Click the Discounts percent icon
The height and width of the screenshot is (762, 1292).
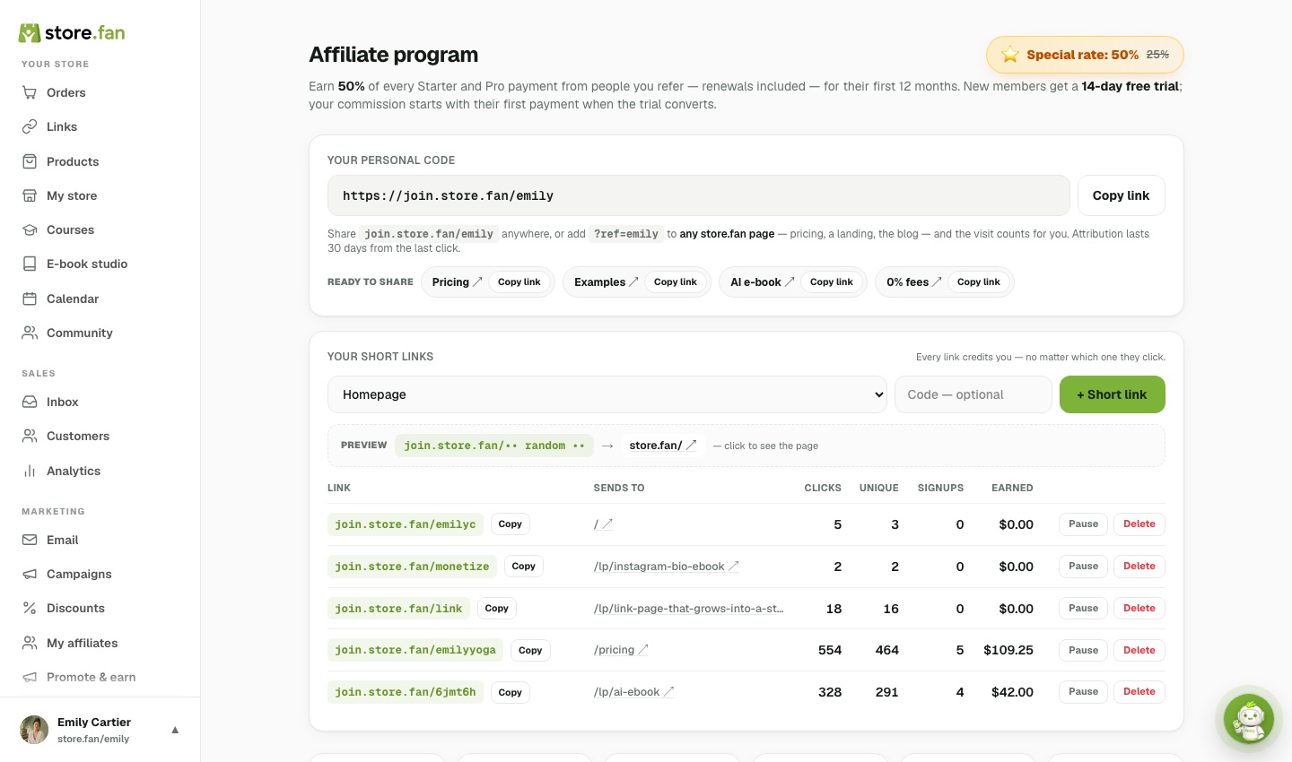(x=30, y=608)
